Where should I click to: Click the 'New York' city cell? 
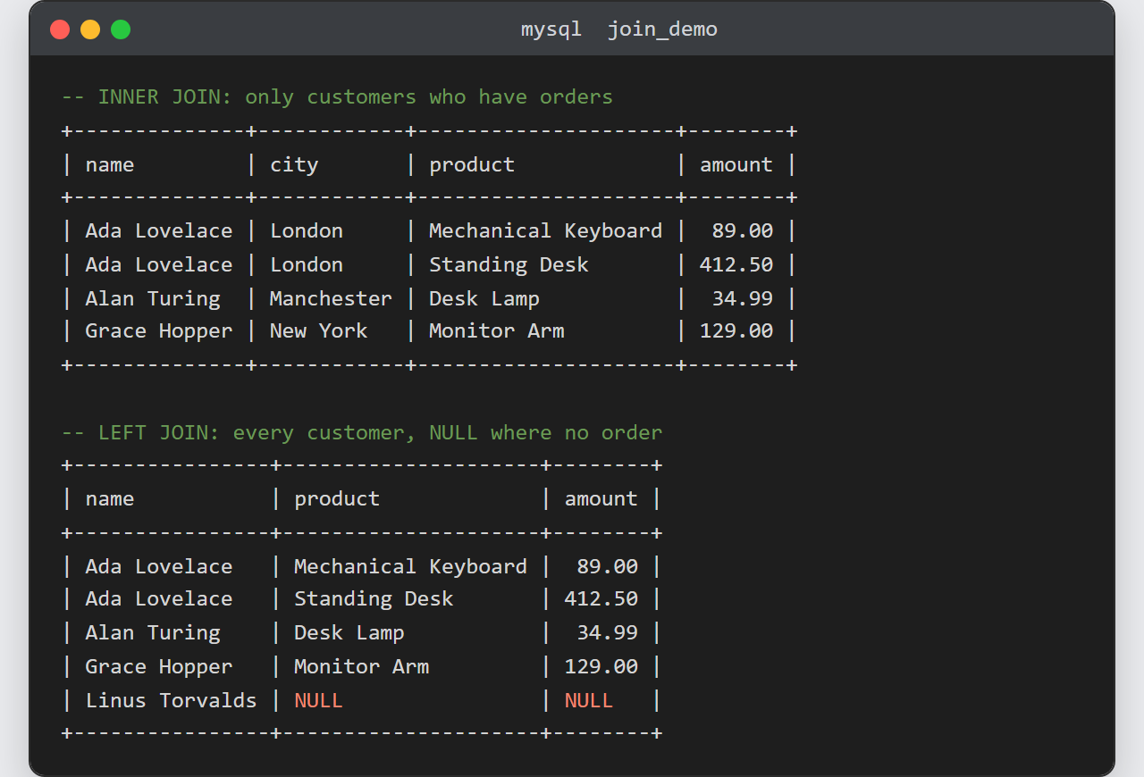click(318, 330)
